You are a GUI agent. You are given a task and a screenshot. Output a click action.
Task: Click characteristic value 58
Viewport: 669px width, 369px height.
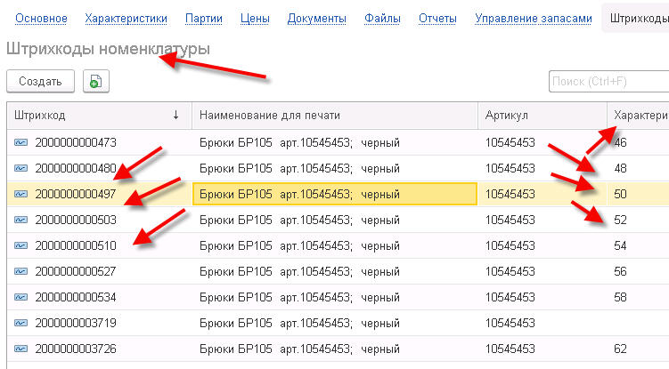[620, 297]
